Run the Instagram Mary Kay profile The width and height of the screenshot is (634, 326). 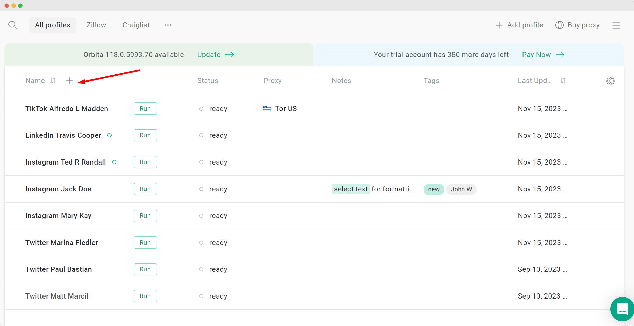tap(145, 216)
